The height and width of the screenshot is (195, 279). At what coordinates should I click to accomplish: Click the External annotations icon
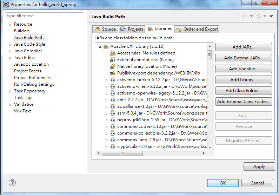(x=113, y=60)
